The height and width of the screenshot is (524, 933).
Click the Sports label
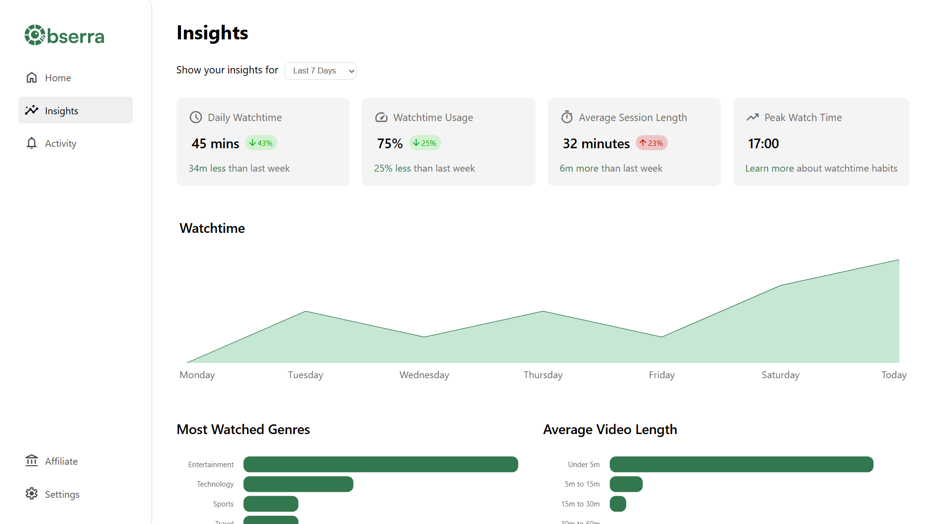click(x=223, y=504)
